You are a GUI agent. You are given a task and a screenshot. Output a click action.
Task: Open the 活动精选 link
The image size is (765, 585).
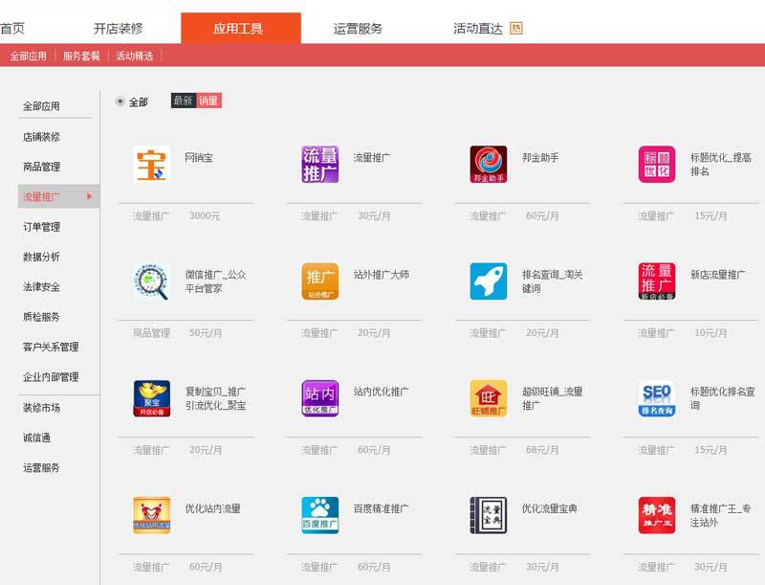point(136,56)
